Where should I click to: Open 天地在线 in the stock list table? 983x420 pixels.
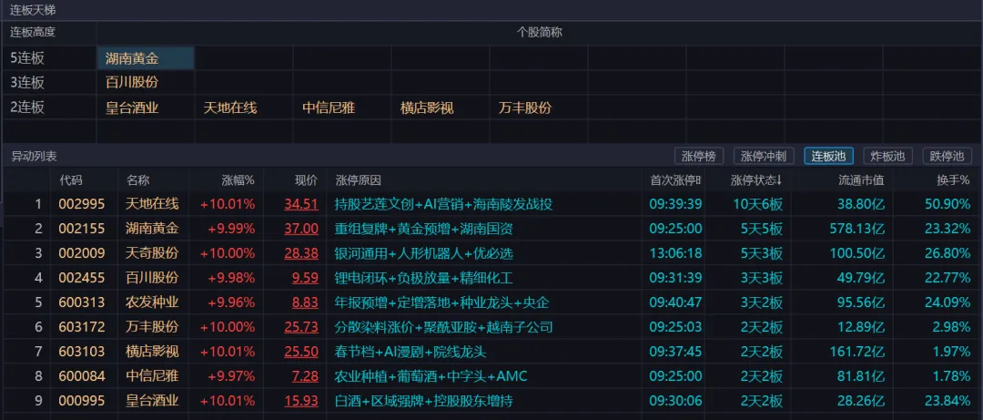click(x=152, y=204)
